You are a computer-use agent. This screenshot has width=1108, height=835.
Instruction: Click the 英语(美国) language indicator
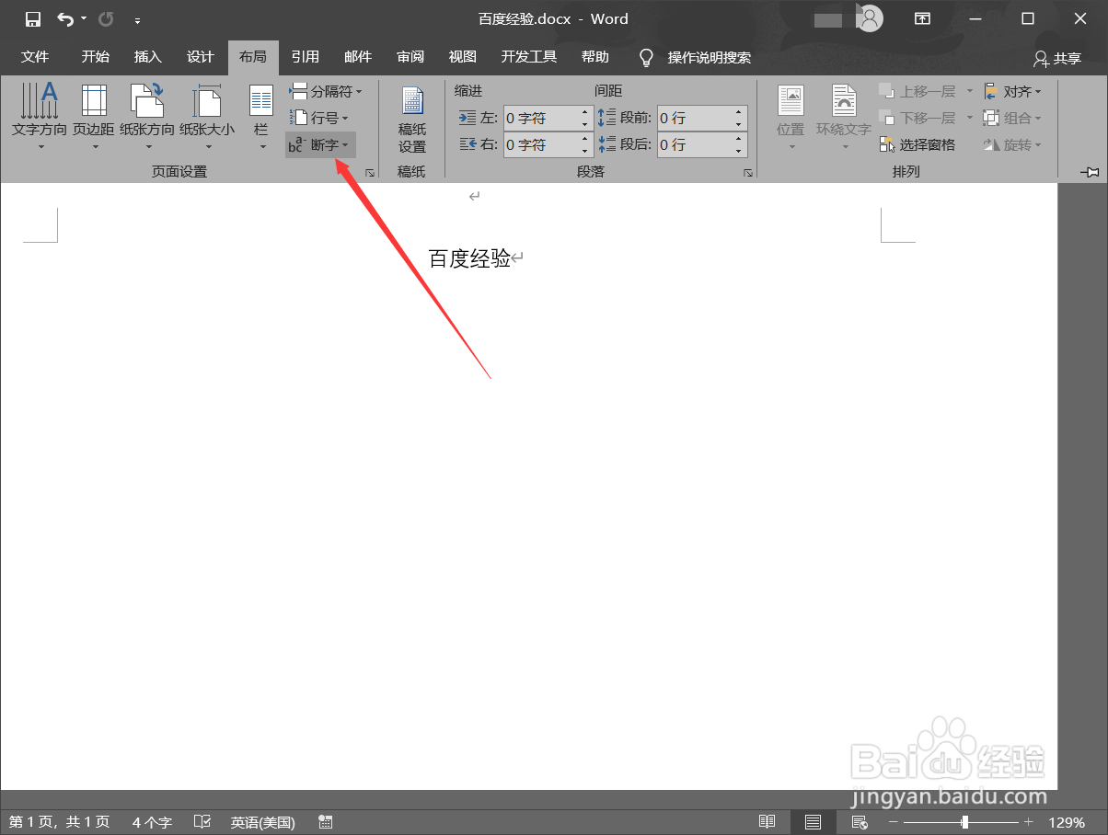pyautogui.click(x=262, y=822)
